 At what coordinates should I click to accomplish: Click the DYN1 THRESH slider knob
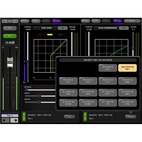tap(28, 61)
